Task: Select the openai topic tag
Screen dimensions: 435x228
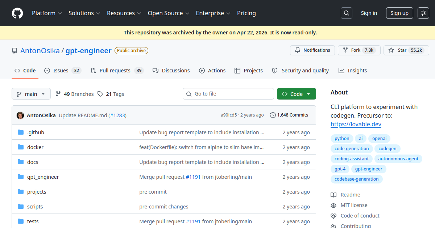Action: 379,139
